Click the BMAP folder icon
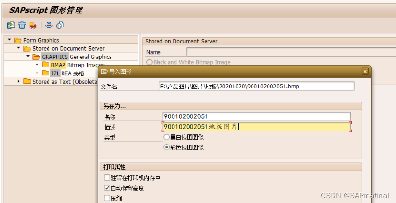The image size is (396, 203). click(46, 65)
